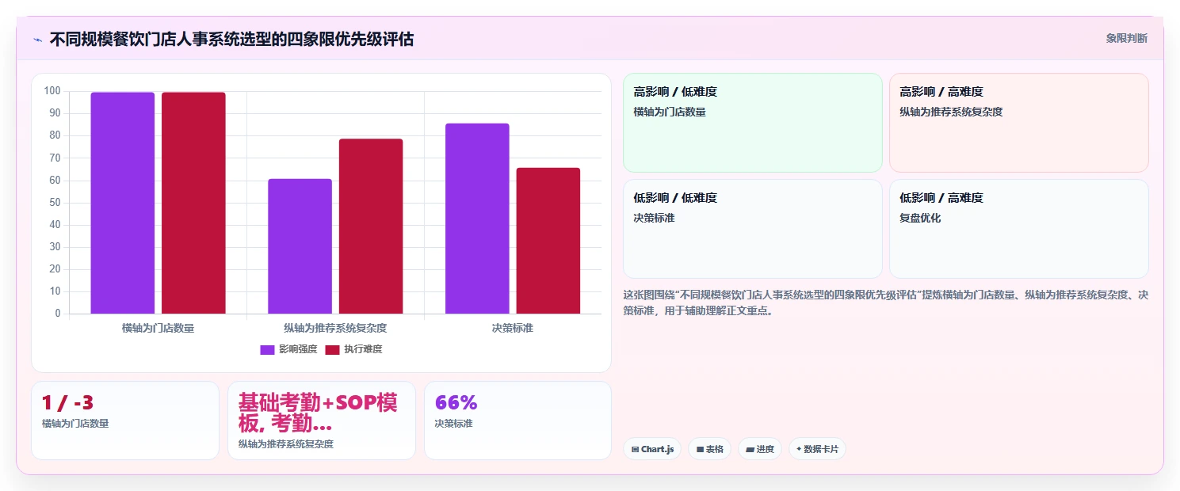
Task: Select the 数据卡片 tag chip
Action: click(817, 449)
